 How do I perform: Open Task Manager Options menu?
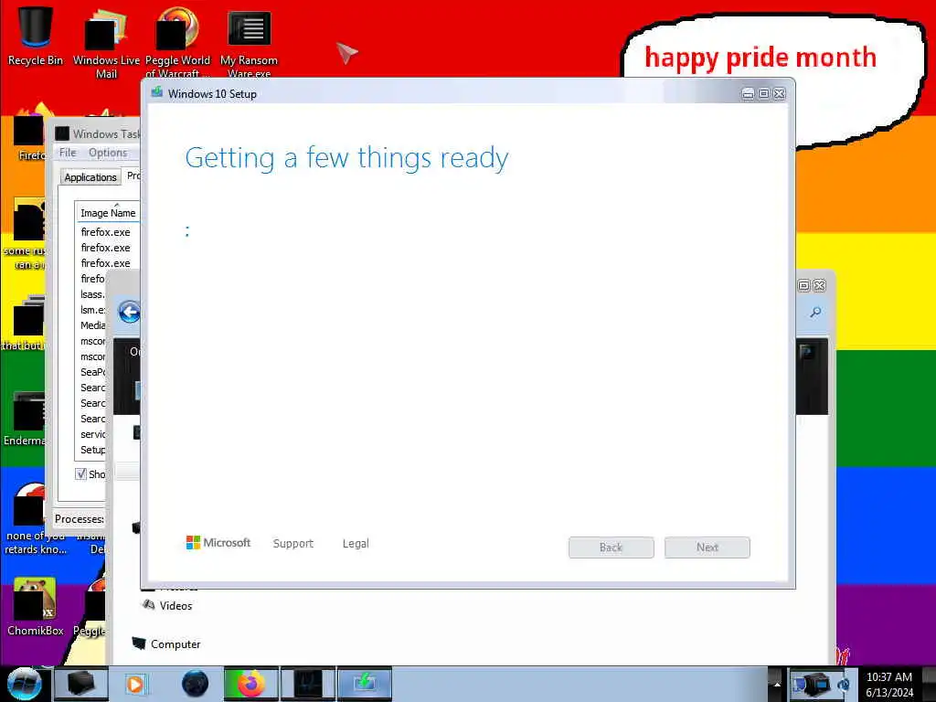[108, 153]
